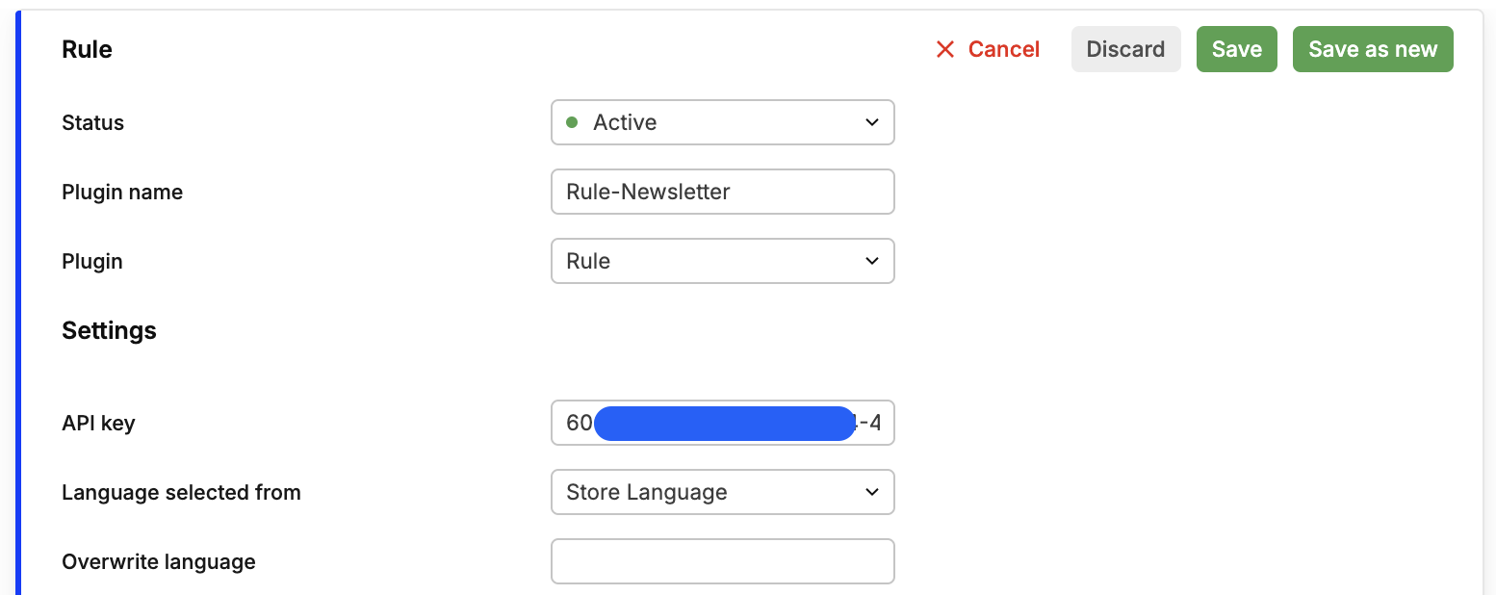Click the Plugin name label

pos(122,192)
